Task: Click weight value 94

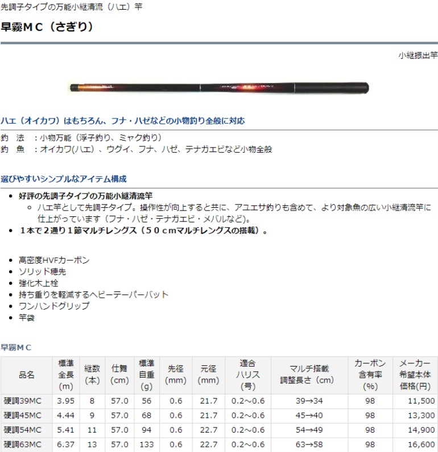Action: point(147,430)
